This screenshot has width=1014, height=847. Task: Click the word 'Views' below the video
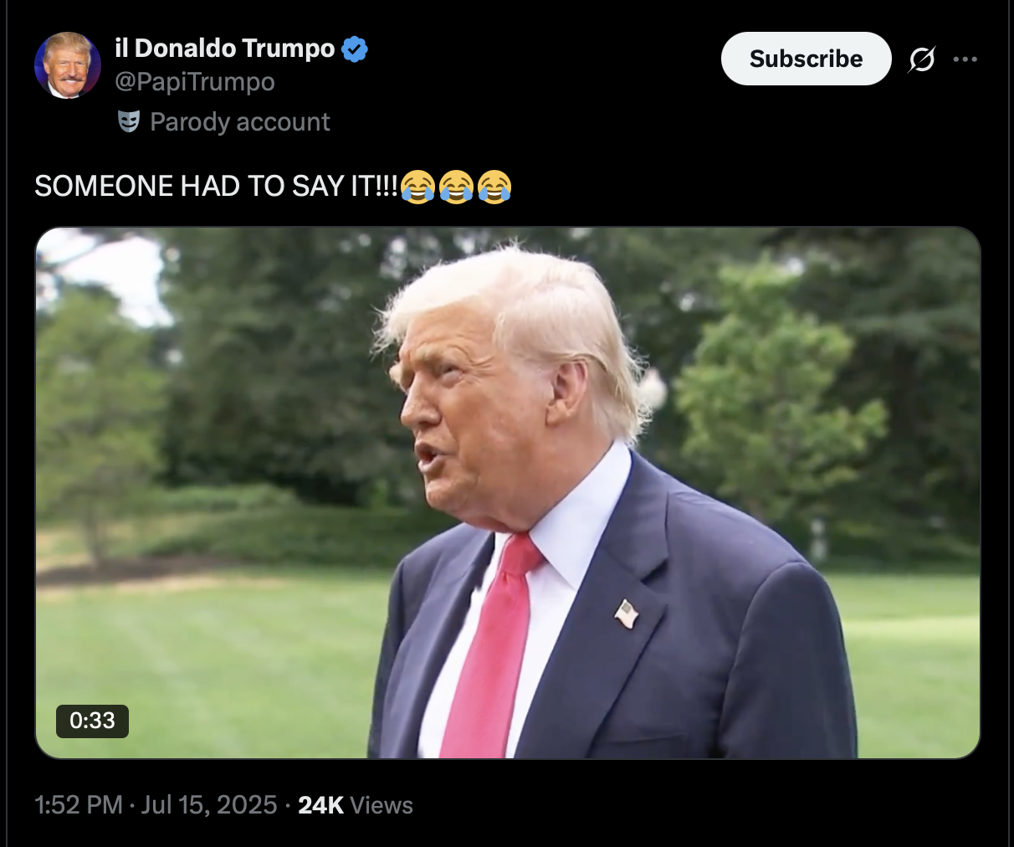coord(382,805)
